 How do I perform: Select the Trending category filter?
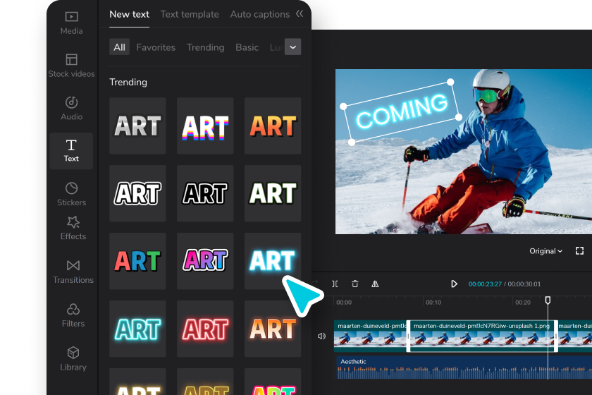[205, 47]
